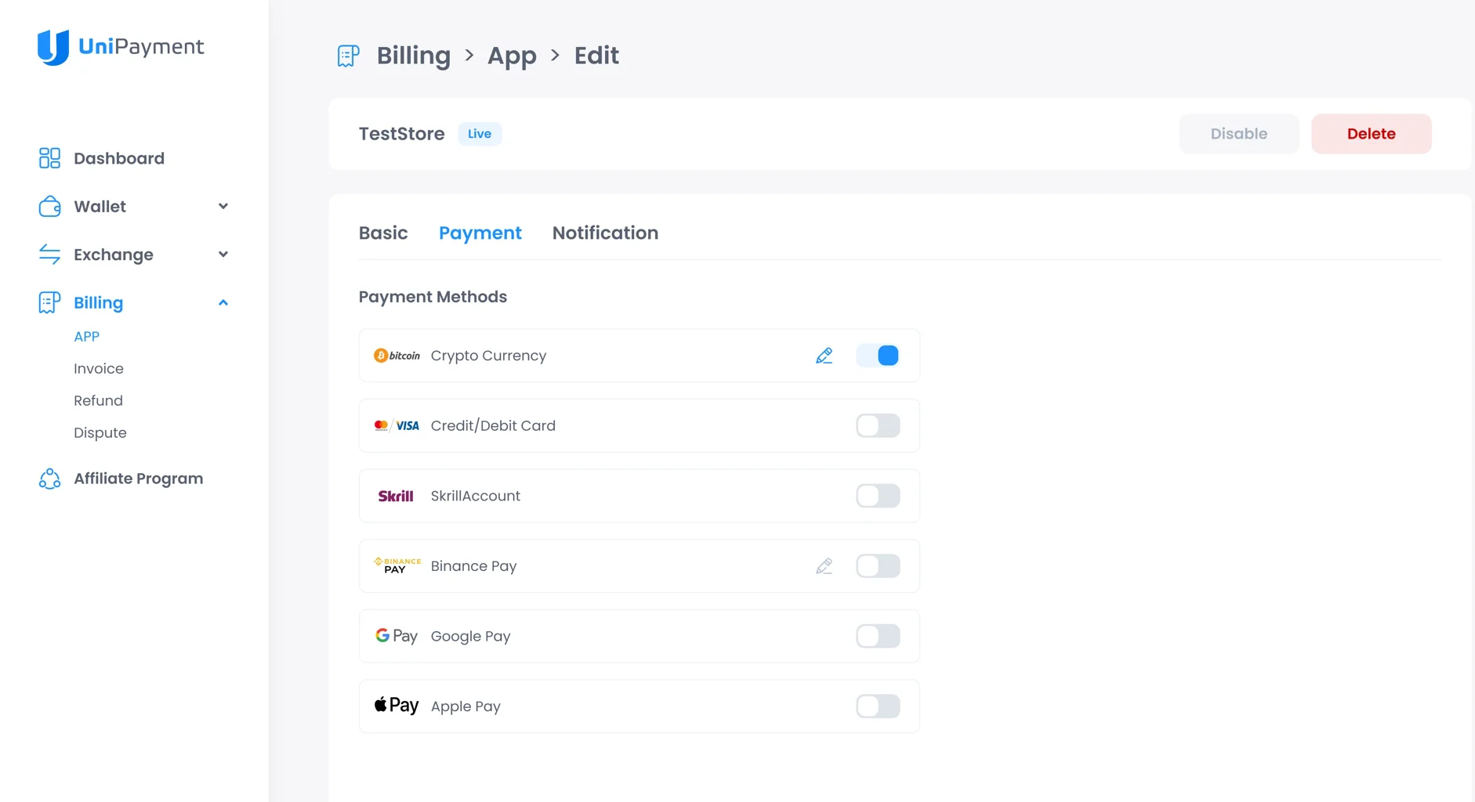Open the Notification tab
This screenshot has width=1475, height=802.
click(605, 233)
